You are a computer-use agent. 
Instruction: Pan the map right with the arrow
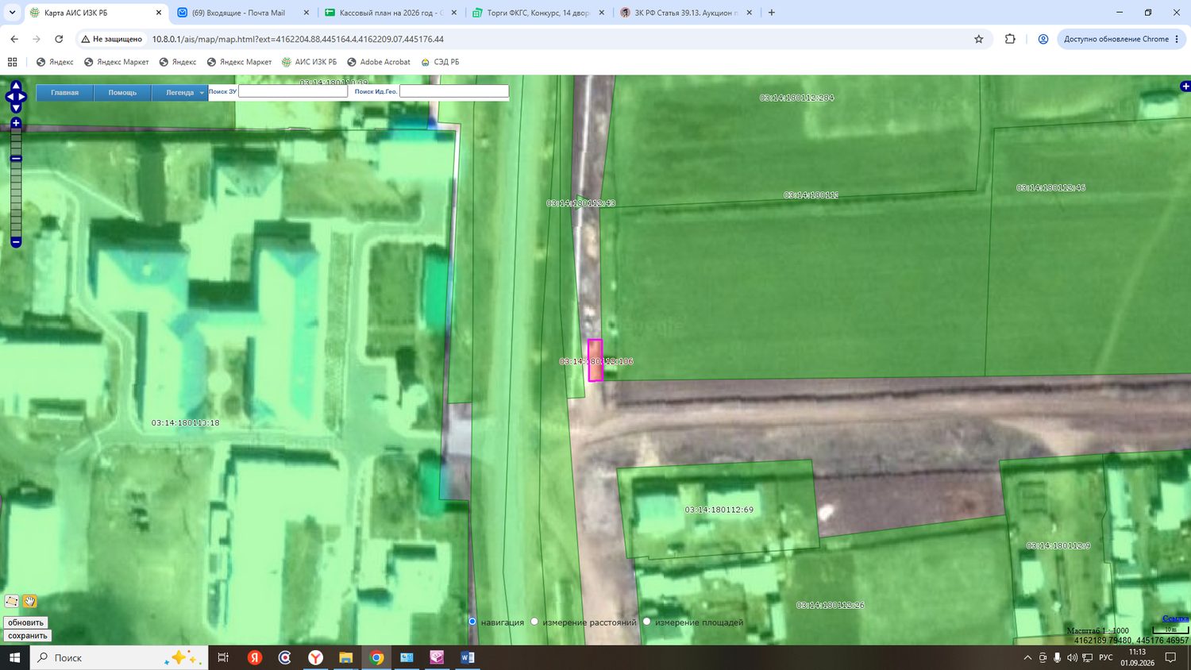(22, 97)
